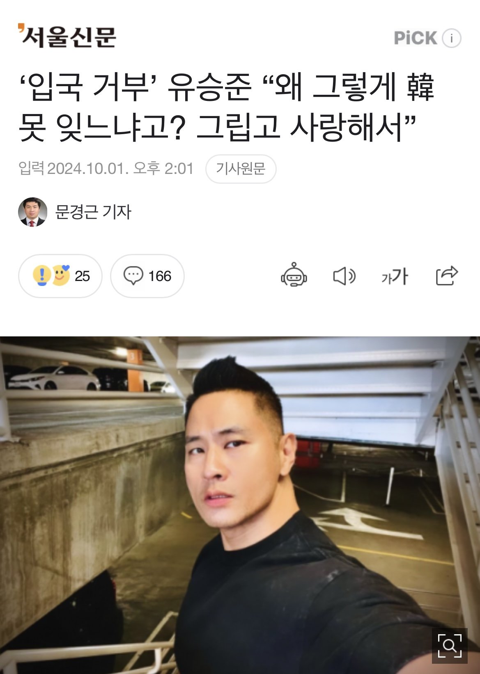
Task: Open font size 가가 setting
Action: [395, 276]
